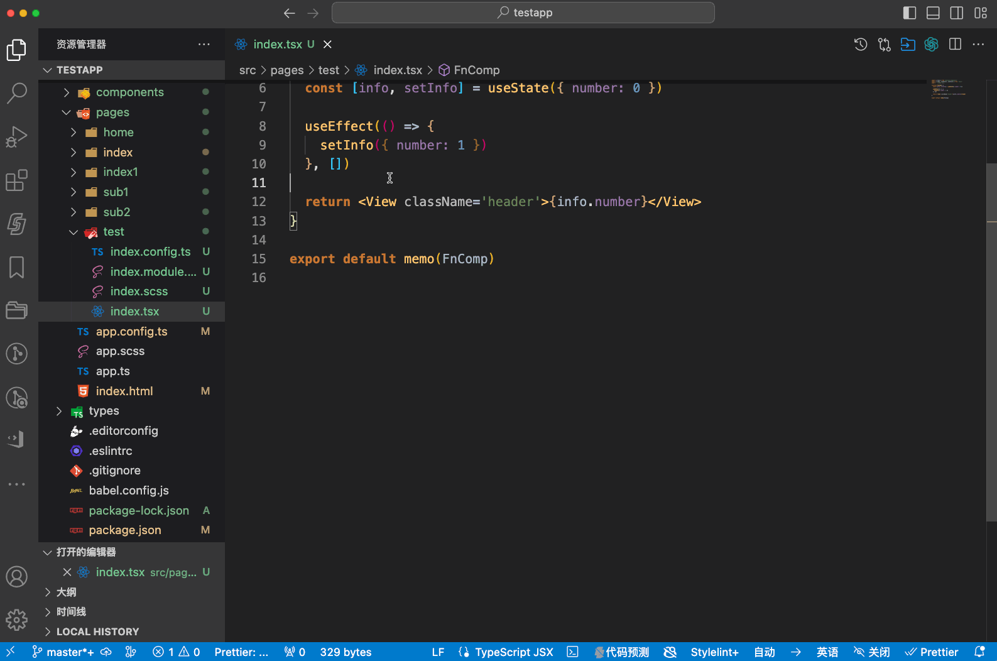This screenshot has width=997, height=661.
Task: Open the Accounts icon in activity bar
Action: pos(16,577)
